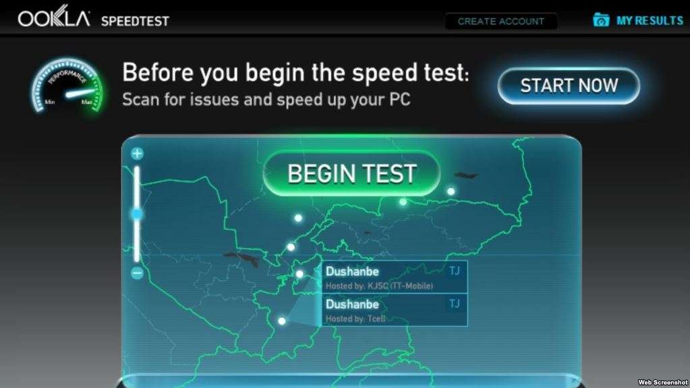Choose Dushanbe server hosted by Tcell

pyautogui.click(x=395, y=310)
